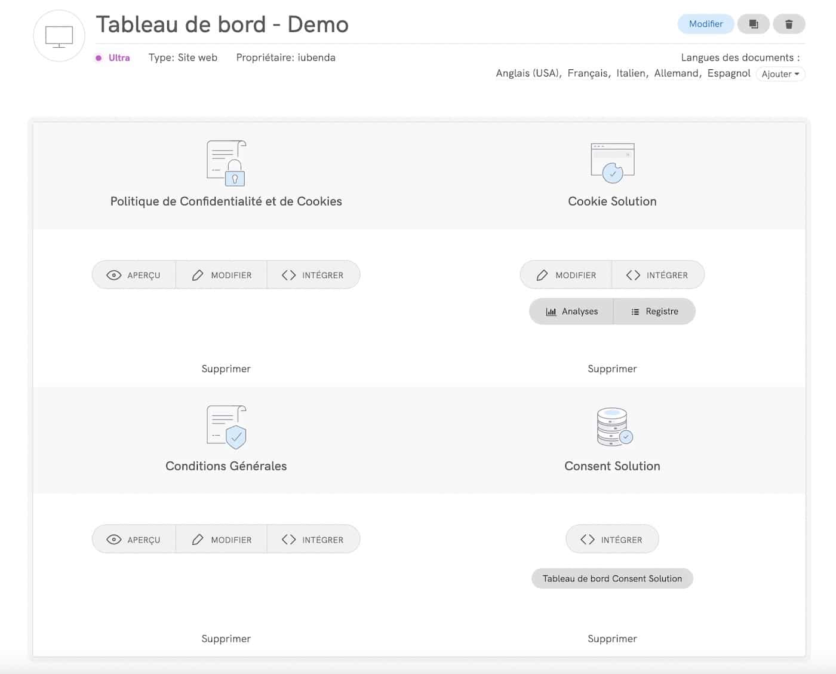836x674 pixels.
Task: Click the Ultra plan label
Action: (x=119, y=58)
